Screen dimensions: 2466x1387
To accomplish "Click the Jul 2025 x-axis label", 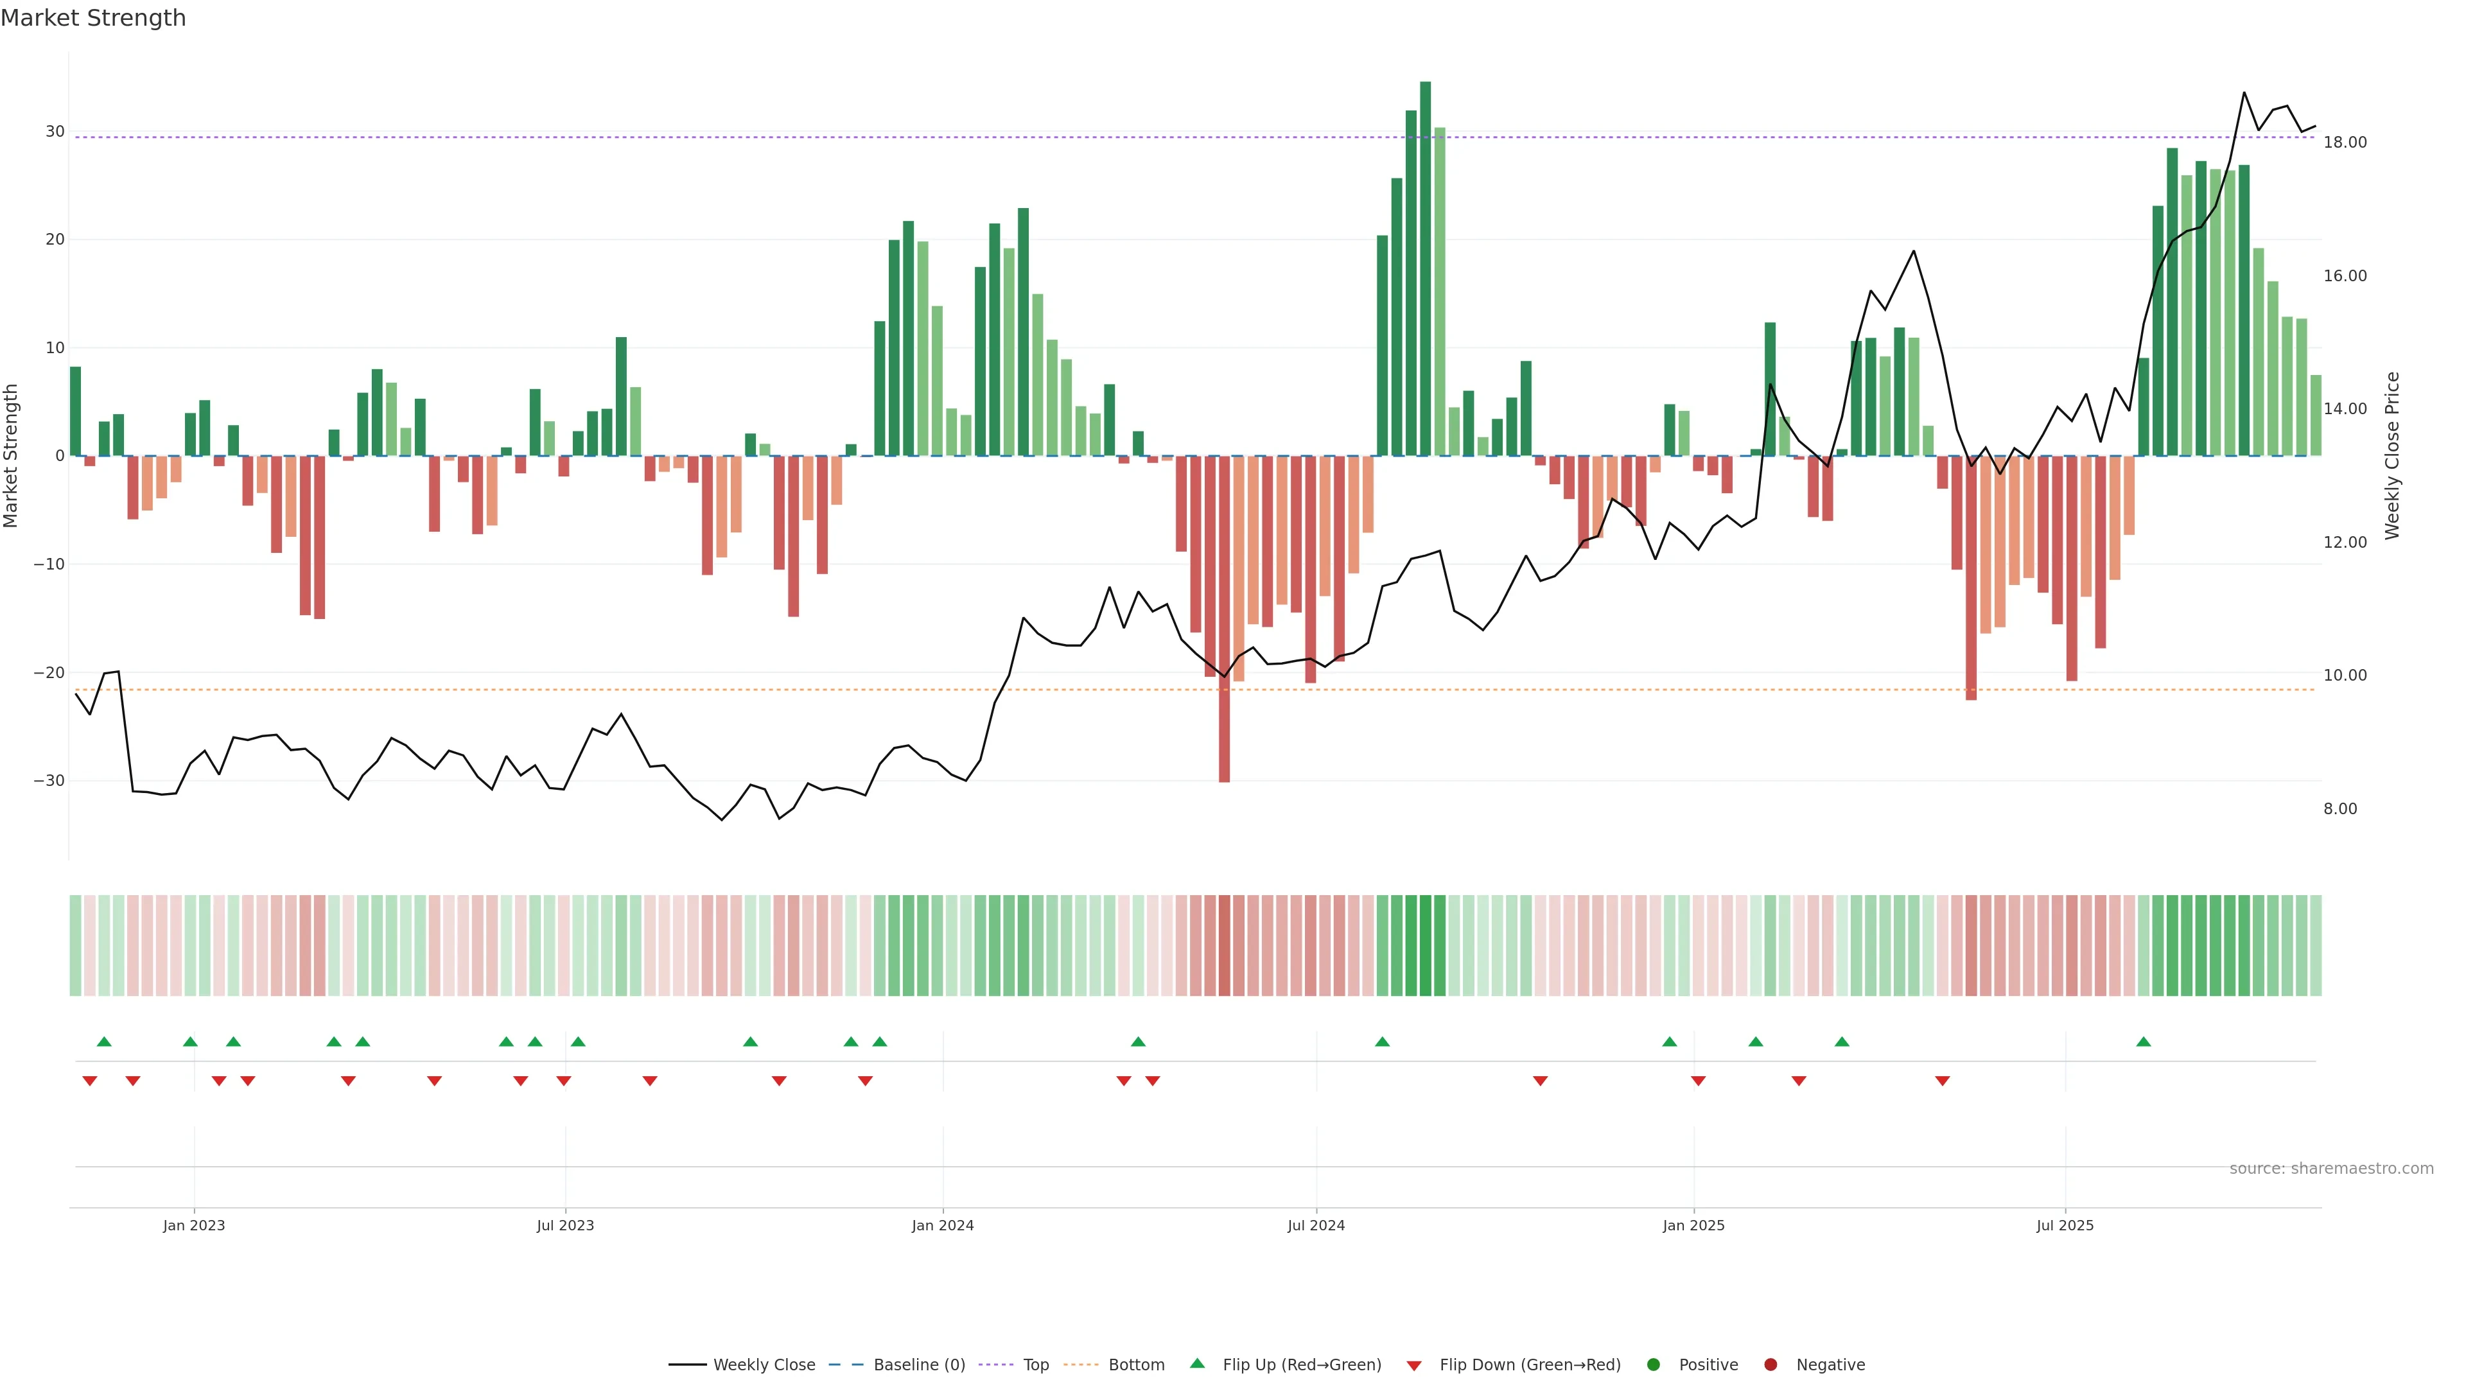I will 2065,1225.
